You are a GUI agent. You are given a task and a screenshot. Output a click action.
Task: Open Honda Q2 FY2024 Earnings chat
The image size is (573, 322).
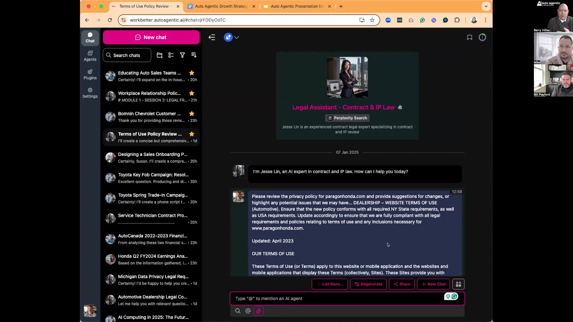tap(151, 259)
